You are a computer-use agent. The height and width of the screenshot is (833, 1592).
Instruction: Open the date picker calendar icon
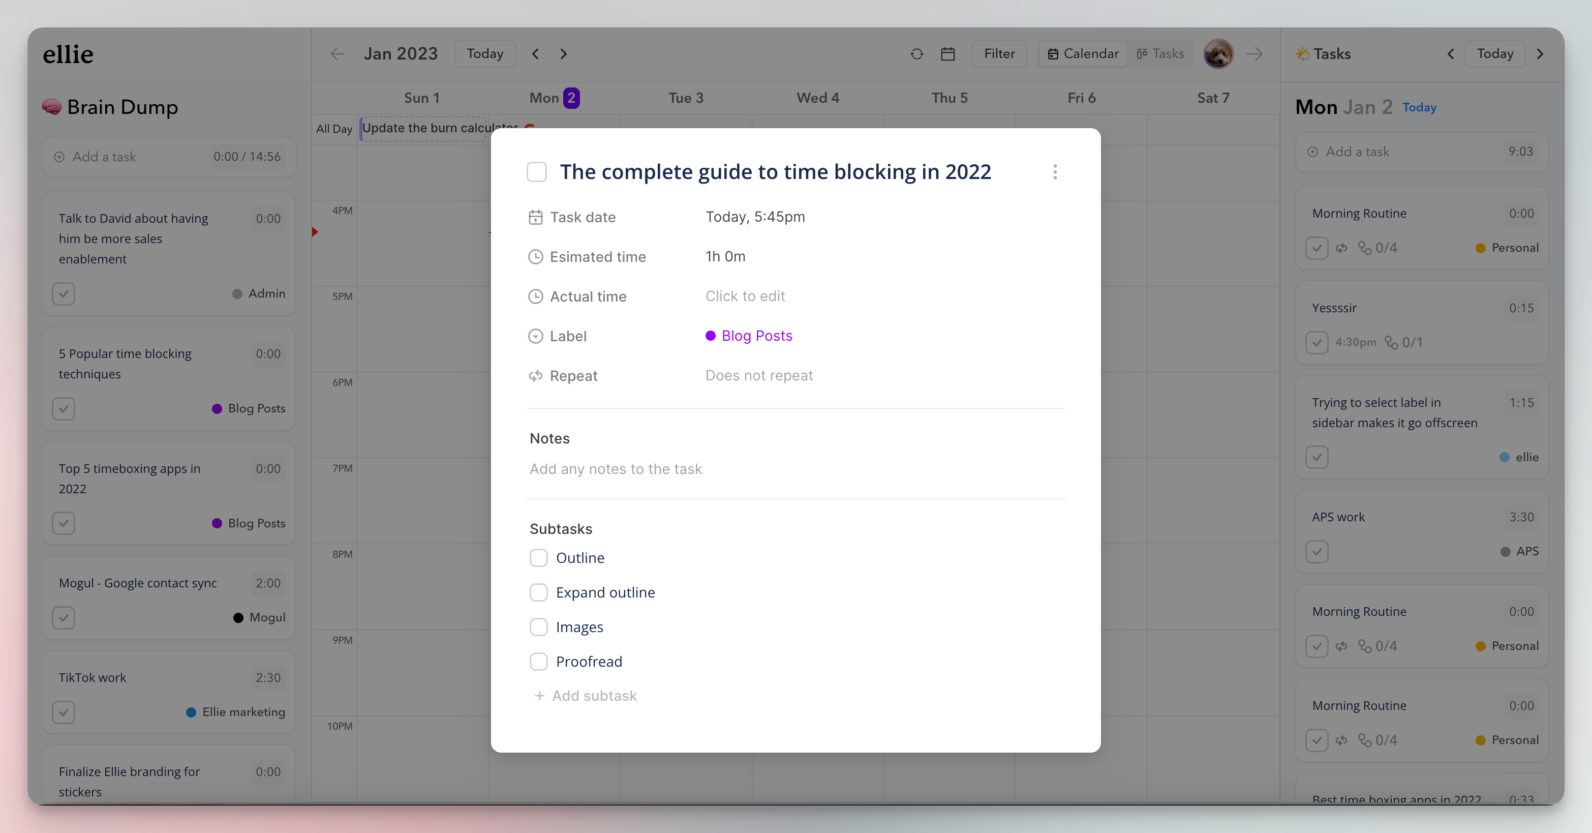pyautogui.click(x=947, y=54)
